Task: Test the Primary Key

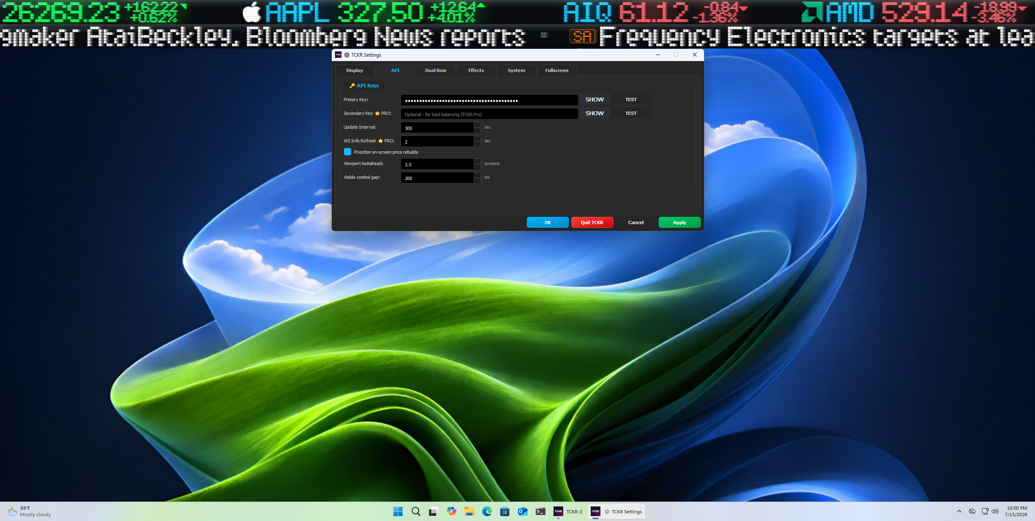Action: tap(630, 100)
